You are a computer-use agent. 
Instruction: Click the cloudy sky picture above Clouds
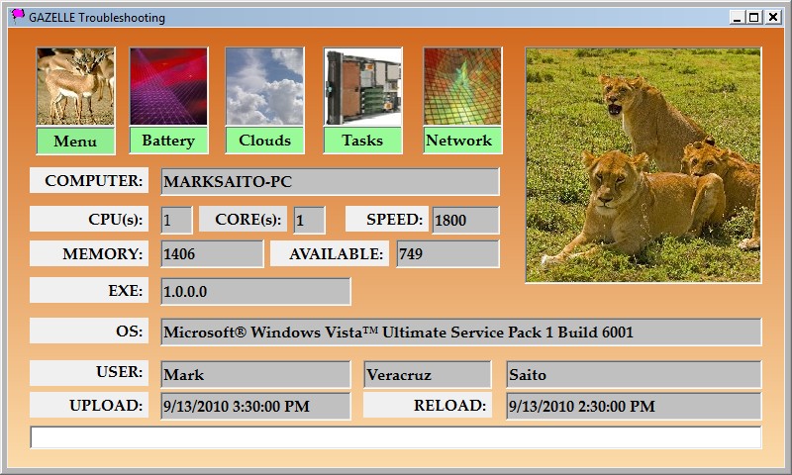264,86
